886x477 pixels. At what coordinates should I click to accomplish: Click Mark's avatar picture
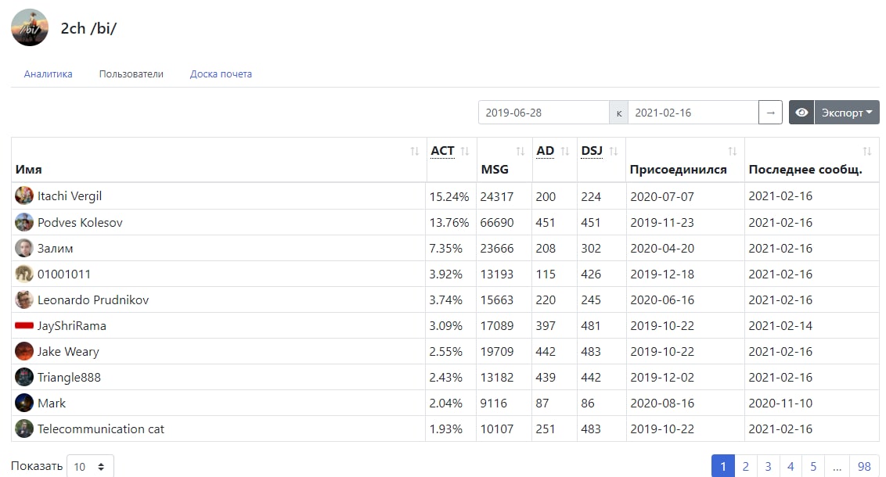(24, 403)
